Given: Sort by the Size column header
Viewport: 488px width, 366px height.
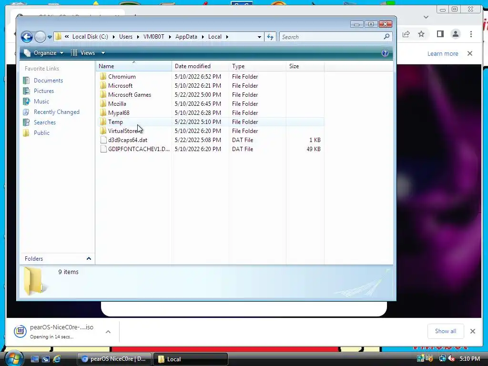Looking at the screenshot, I should pyautogui.click(x=305, y=66).
